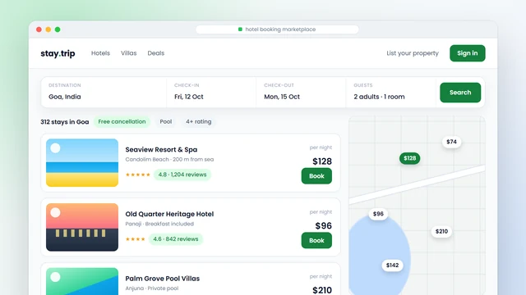Viewport: 526px width, 295px height.
Task: Click the Old Quarter Heritage Hotel title
Action: click(169, 214)
